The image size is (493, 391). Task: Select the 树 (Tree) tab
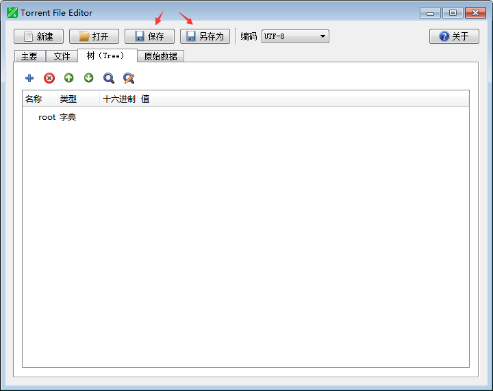[108, 55]
